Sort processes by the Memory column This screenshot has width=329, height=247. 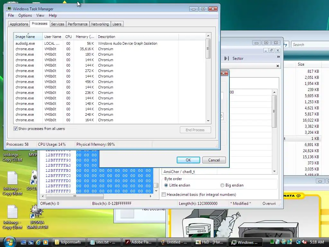(85, 37)
